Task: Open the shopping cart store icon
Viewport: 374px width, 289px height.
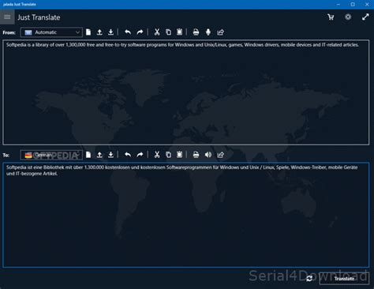Action: tap(331, 17)
